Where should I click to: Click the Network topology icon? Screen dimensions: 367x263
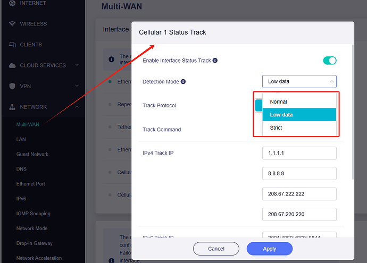(12, 107)
